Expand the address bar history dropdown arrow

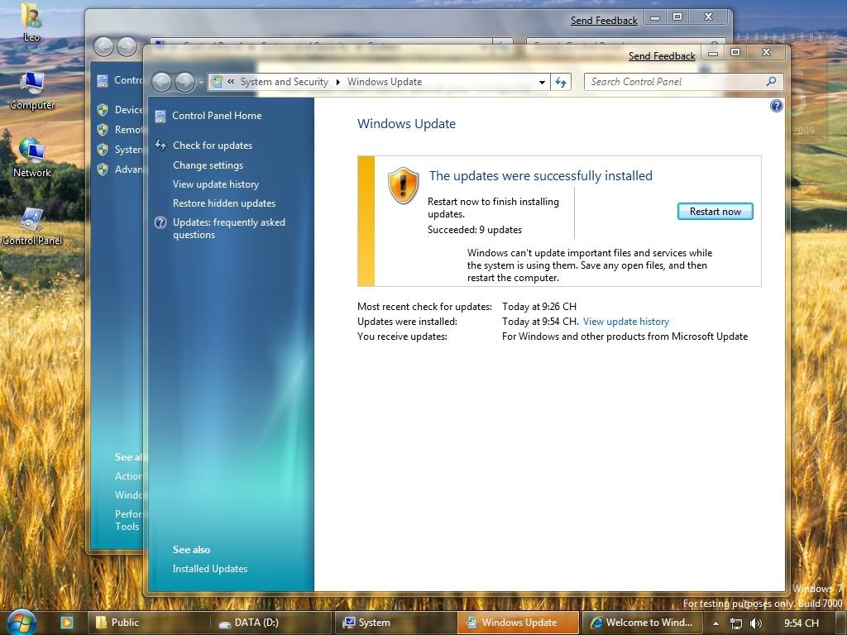(x=542, y=82)
